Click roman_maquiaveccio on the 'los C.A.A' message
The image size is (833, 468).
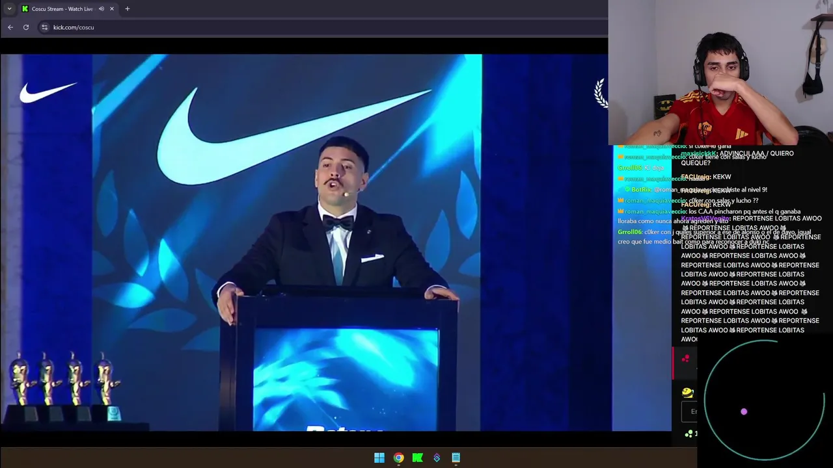[655, 211]
